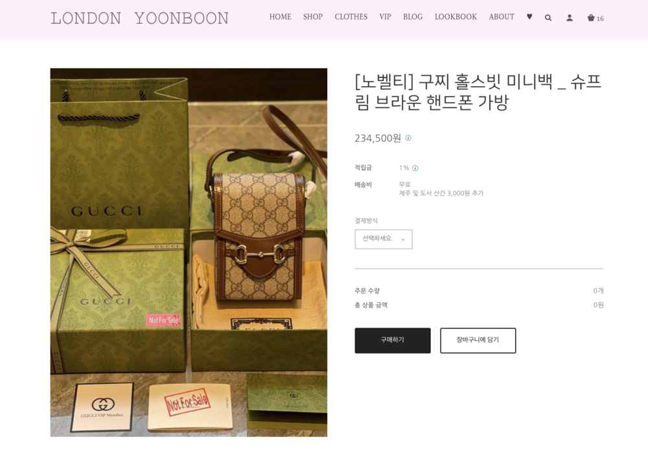
Task: Click the search magnifier icon
Action: [548, 17]
